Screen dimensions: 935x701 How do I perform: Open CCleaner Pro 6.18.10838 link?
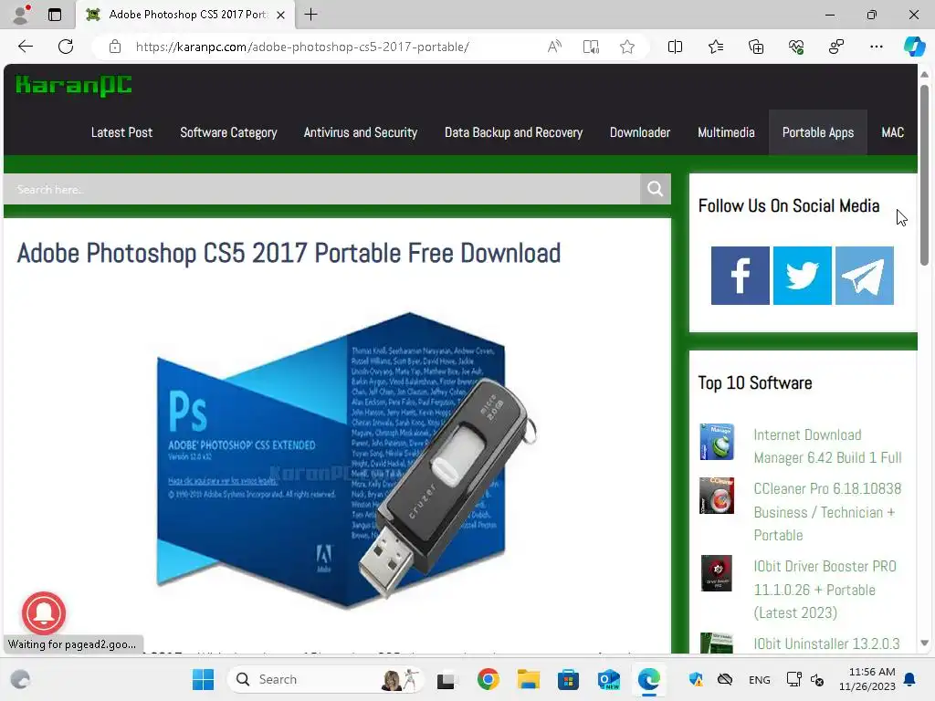pos(827,511)
